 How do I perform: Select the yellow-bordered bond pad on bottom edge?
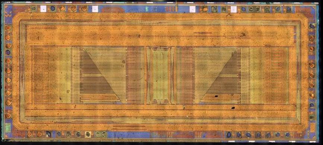[x=88, y=134]
